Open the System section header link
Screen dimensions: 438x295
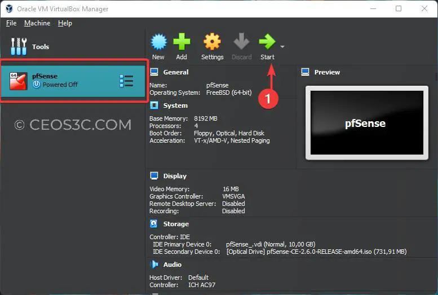coord(175,105)
